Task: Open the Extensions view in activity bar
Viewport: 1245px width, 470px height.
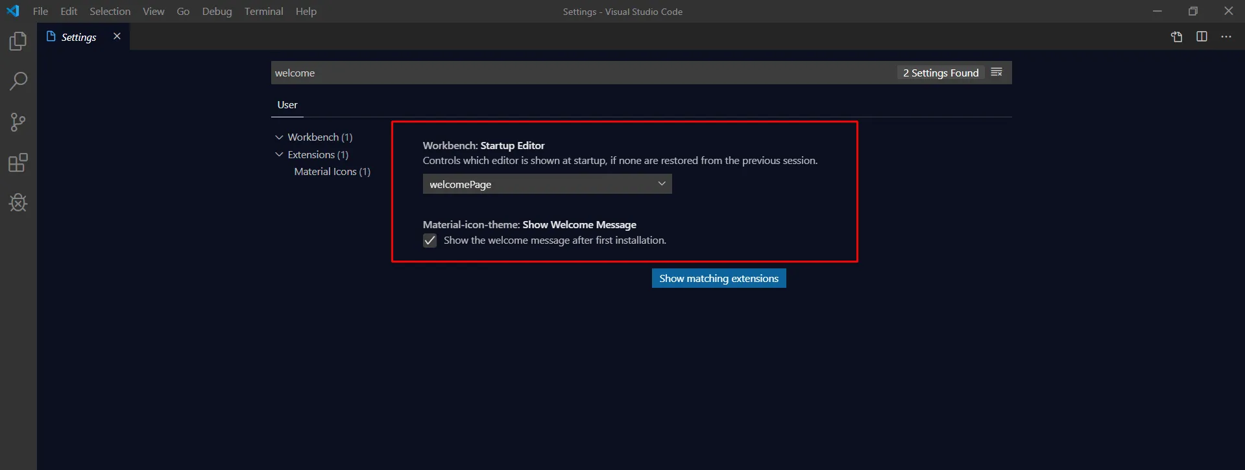Action: (x=18, y=163)
